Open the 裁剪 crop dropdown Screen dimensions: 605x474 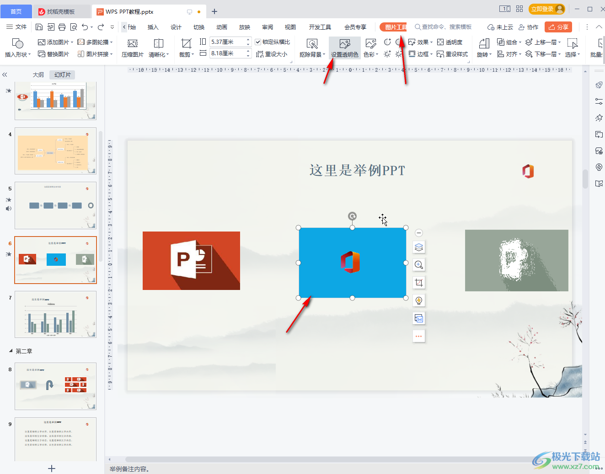186,48
